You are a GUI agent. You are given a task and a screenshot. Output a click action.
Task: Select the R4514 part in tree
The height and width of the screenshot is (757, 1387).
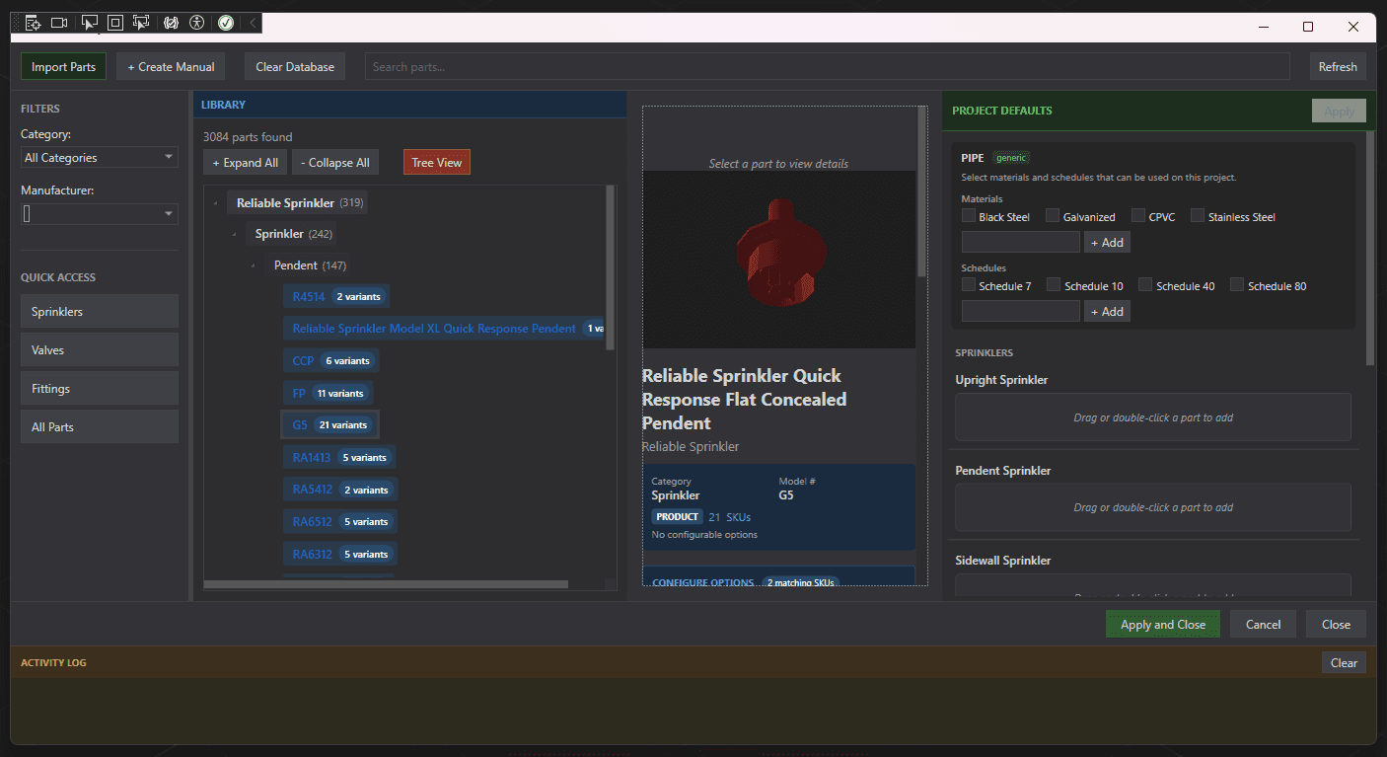click(x=335, y=296)
